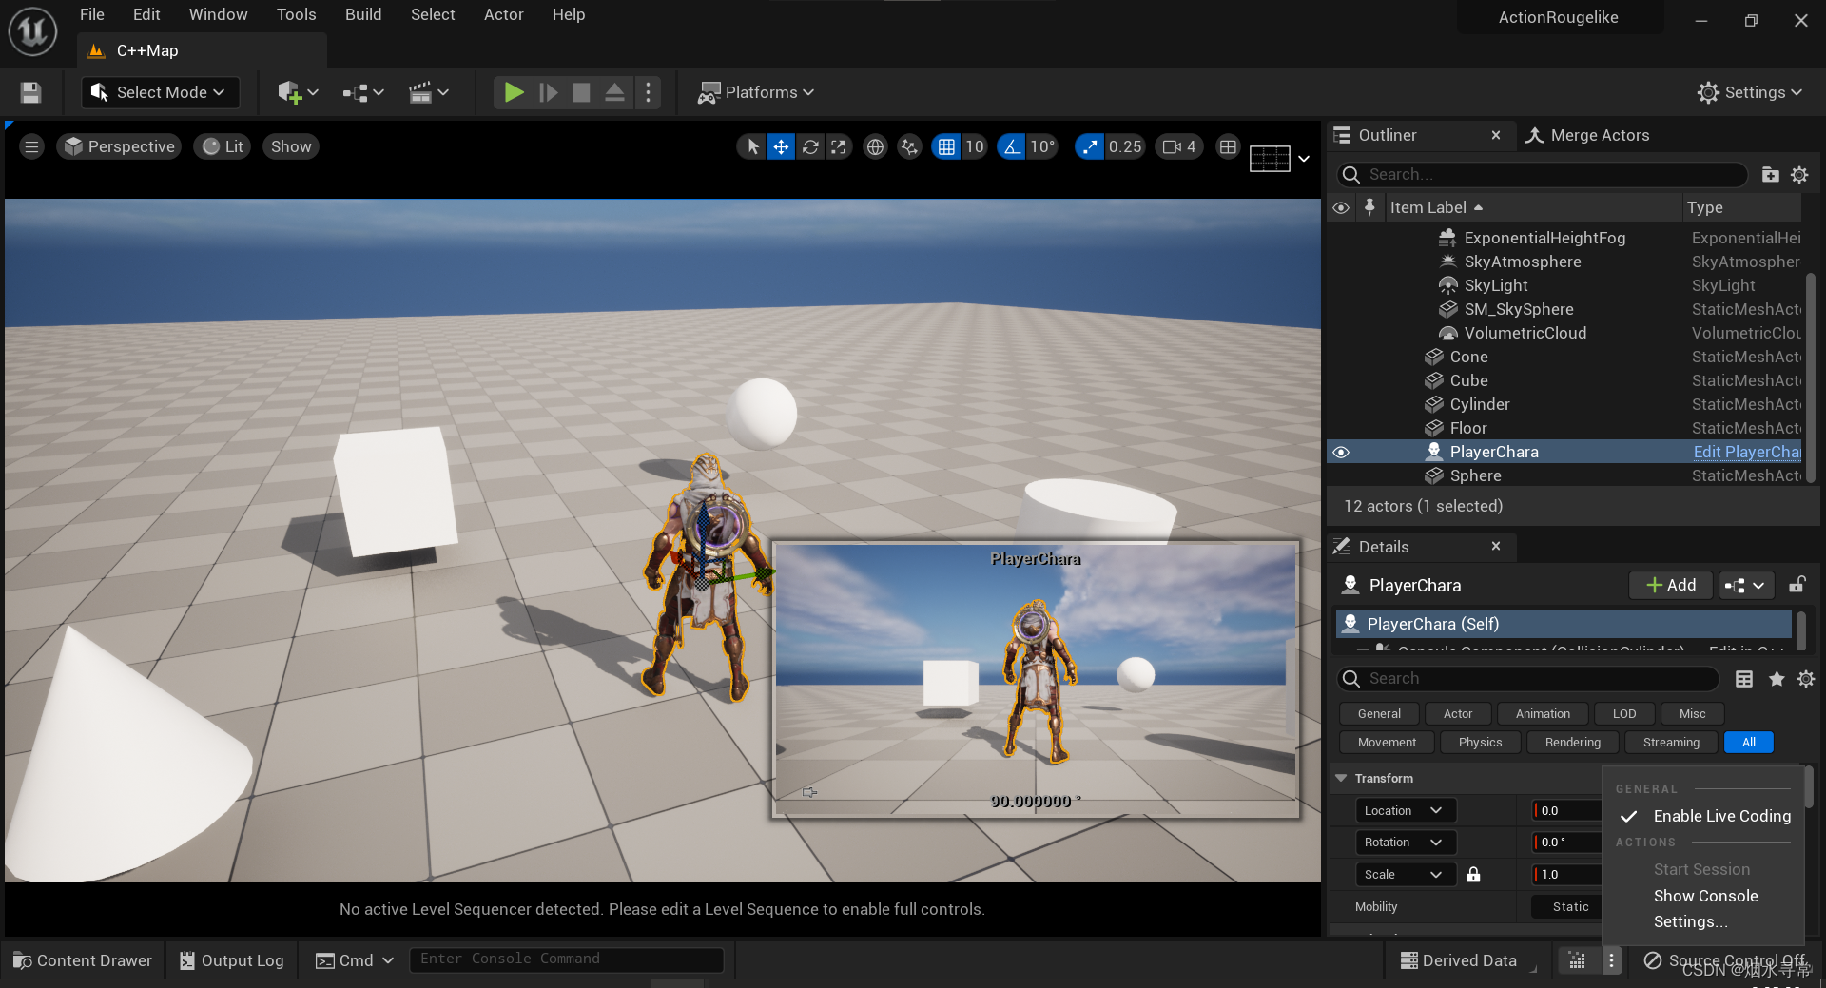Open the Select Mode dropdown

pyautogui.click(x=160, y=92)
